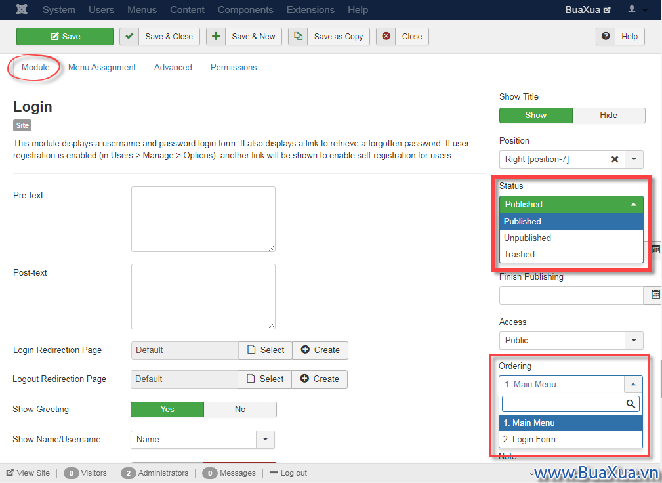Switch to the Advanced tab
662x483 pixels.
pos(173,67)
